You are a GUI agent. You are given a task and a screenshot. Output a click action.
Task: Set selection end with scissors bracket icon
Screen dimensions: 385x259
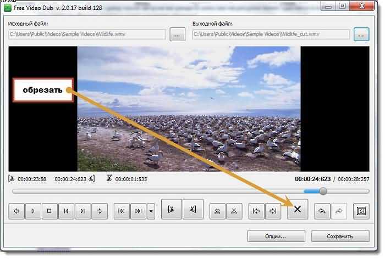(193, 209)
